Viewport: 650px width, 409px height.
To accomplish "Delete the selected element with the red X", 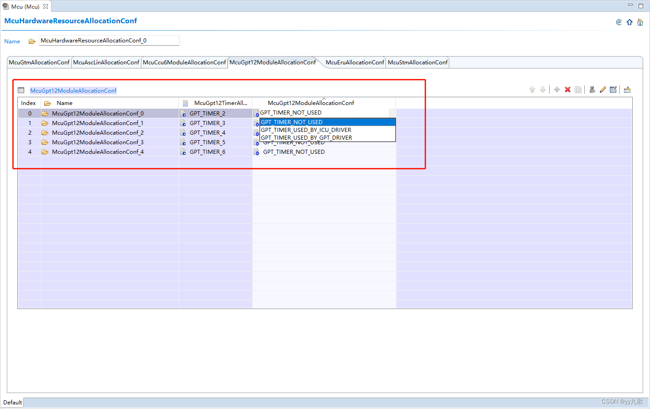I will [568, 89].
